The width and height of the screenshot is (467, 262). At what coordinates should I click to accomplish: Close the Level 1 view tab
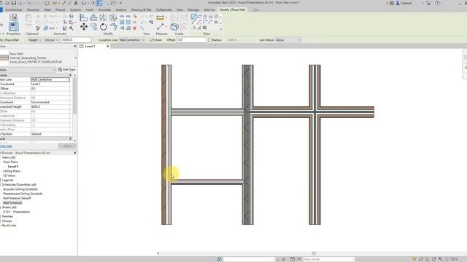coord(107,47)
